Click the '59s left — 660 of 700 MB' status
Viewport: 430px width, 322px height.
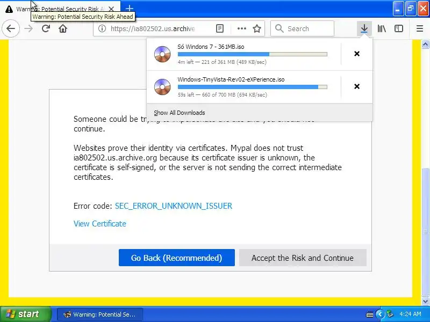click(x=223, y=95)
